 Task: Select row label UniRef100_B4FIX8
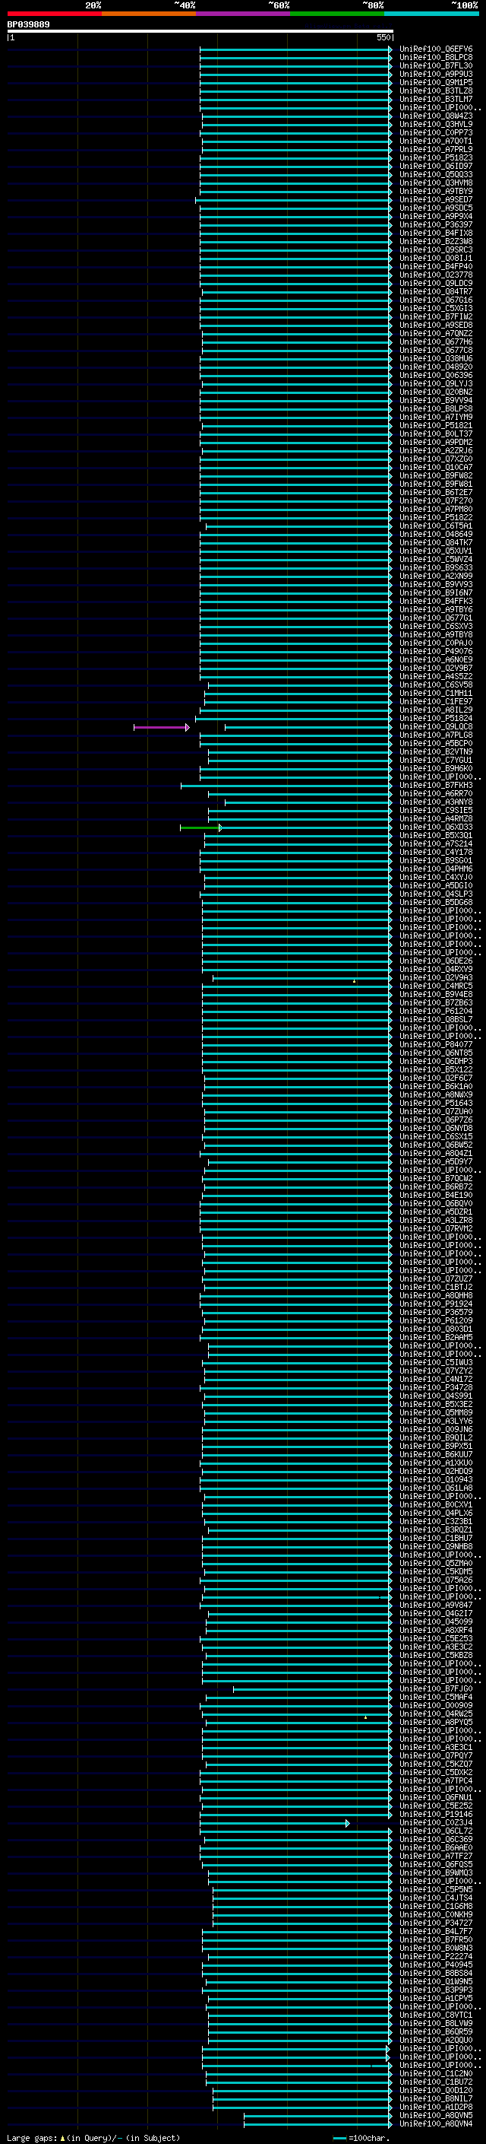pos(436,233)
